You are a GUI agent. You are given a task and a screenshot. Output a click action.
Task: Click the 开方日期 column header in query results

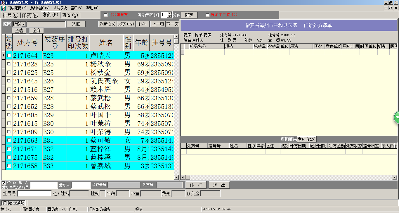pyautogui.click(x=299, y=146)
